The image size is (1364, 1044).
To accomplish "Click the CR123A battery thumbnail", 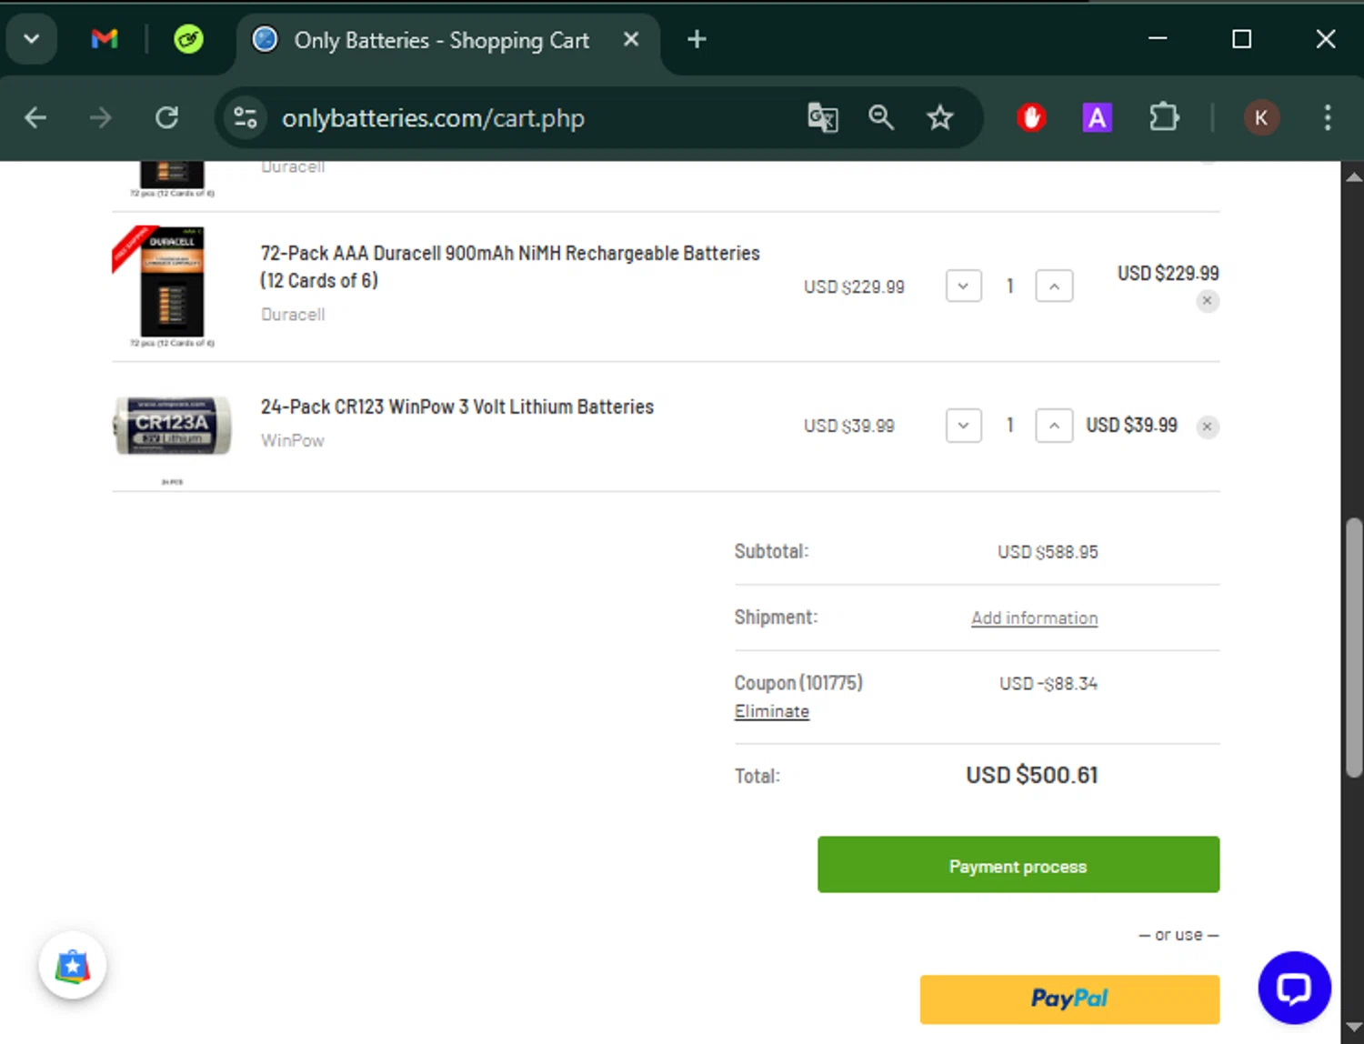I will [x=172, y=426].
